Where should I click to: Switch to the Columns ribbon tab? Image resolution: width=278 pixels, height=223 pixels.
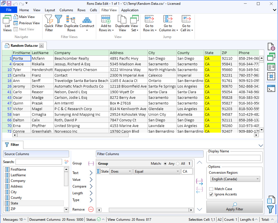click(x=66, y=10)
